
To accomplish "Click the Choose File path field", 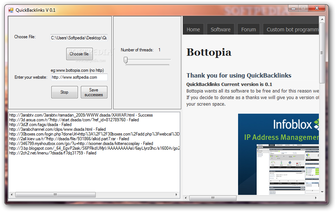I will coord(79,38).
